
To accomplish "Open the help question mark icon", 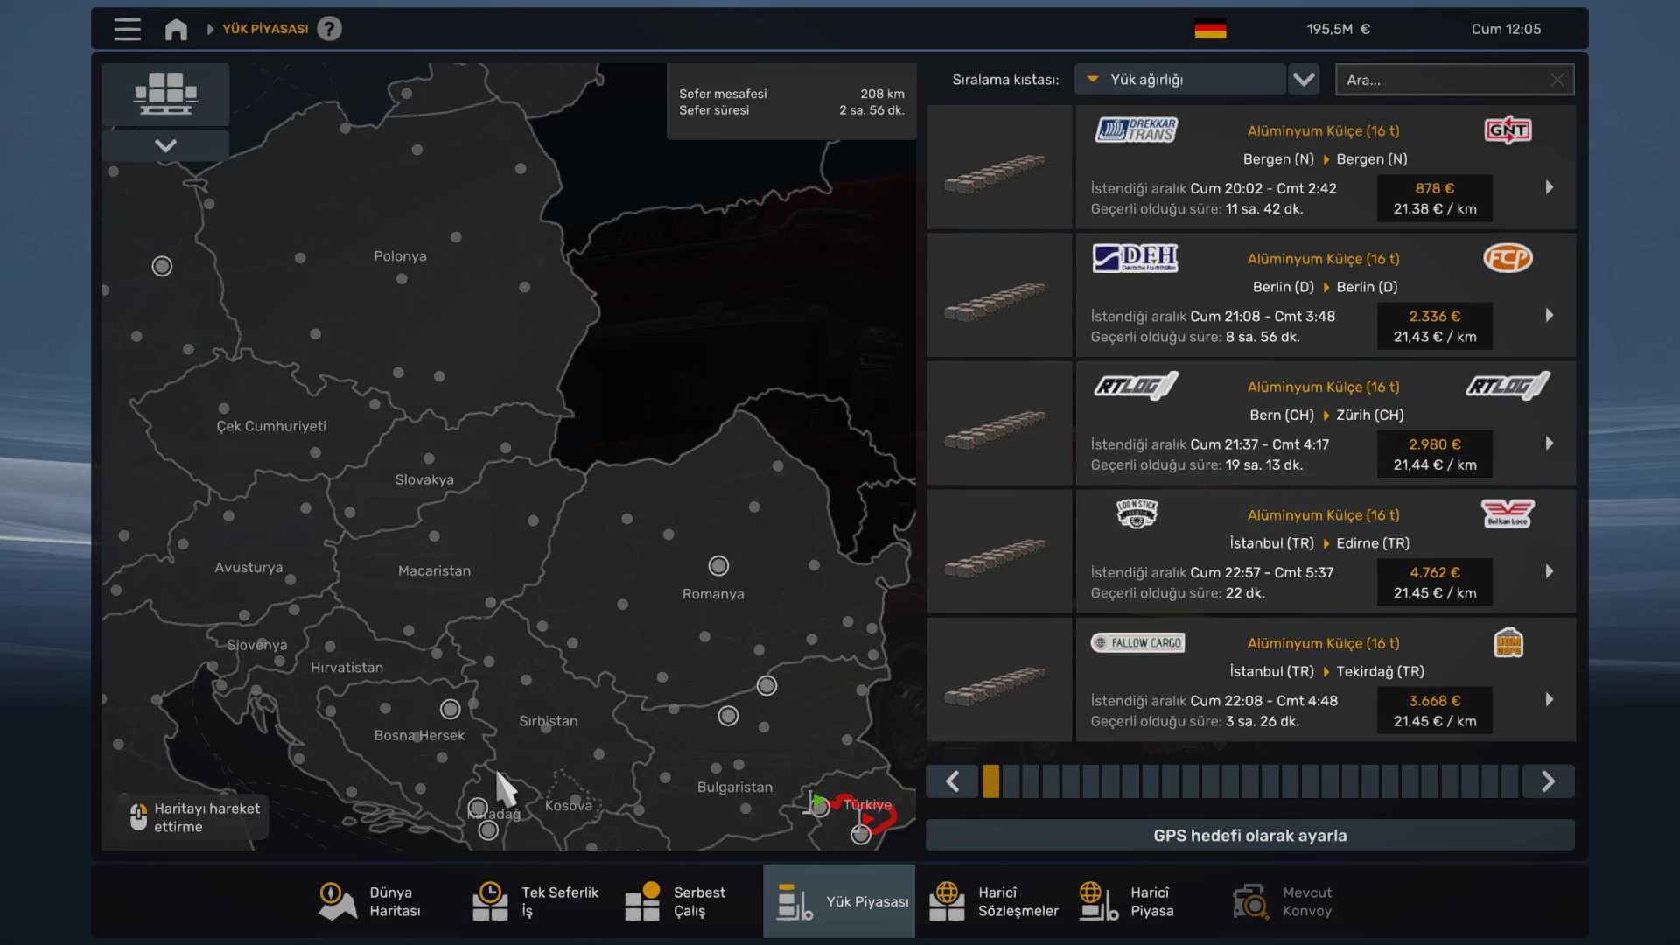I will pyautogui.click(x=329, y=29).
